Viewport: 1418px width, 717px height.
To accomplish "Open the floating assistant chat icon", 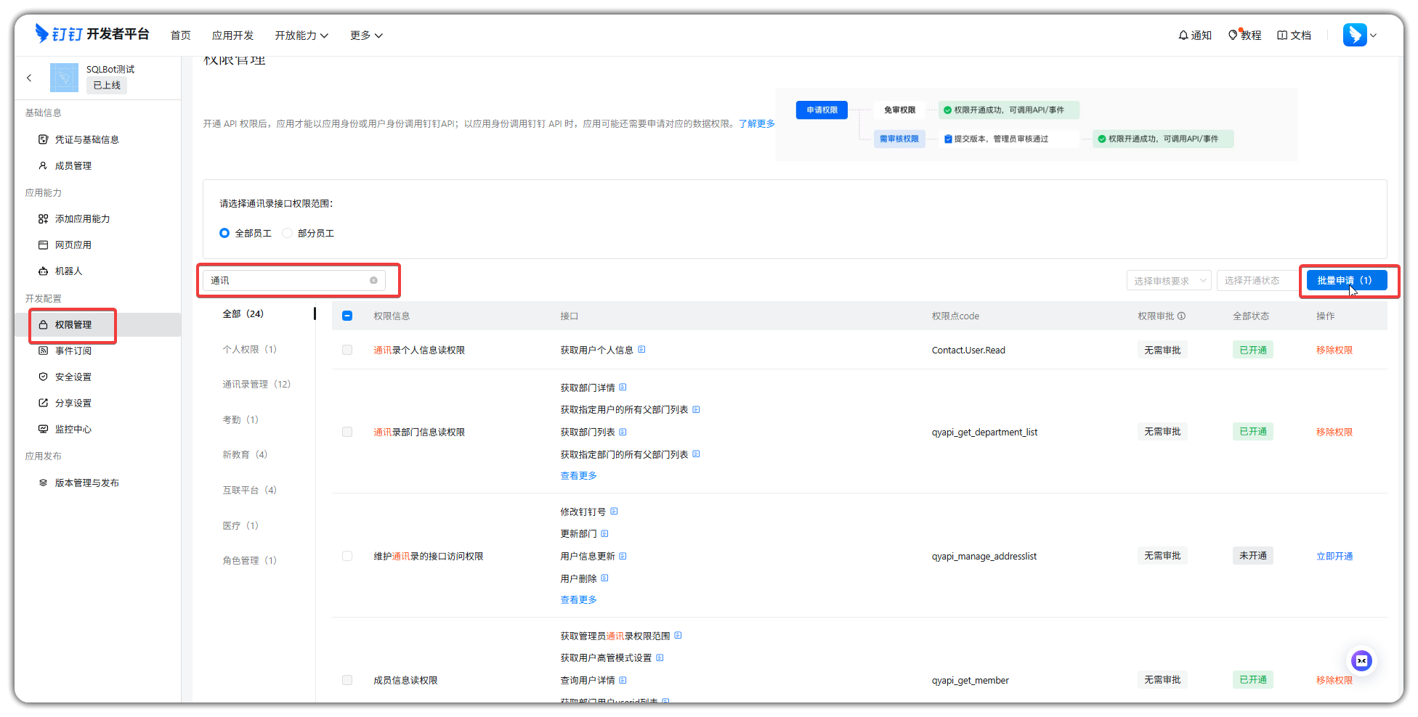I will click(1361, 660).
